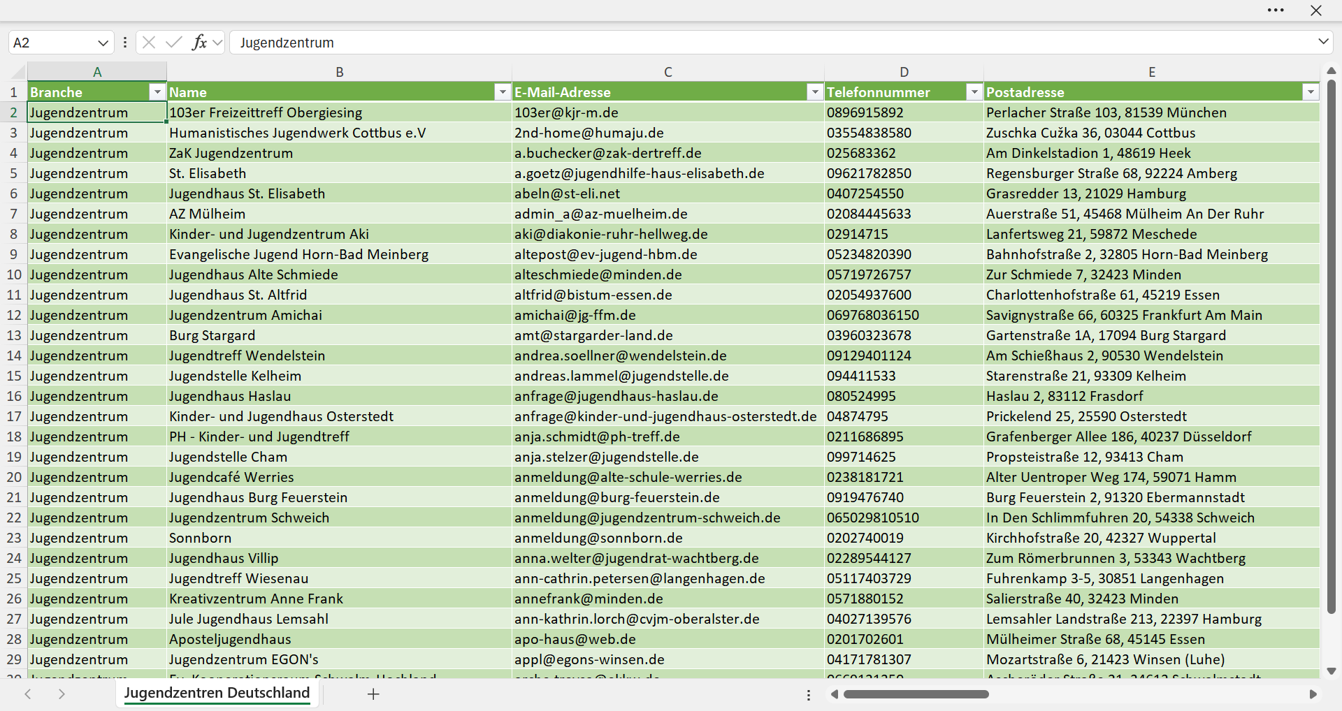1342x711 pixels.
Task: Click the next sheet navigation arrow
Action: [62, 694]
